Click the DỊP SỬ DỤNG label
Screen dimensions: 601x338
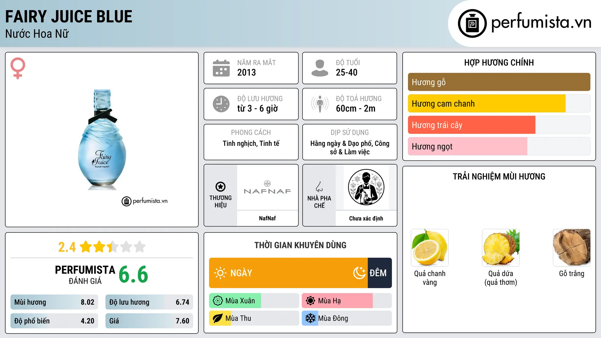click(350, 133)
